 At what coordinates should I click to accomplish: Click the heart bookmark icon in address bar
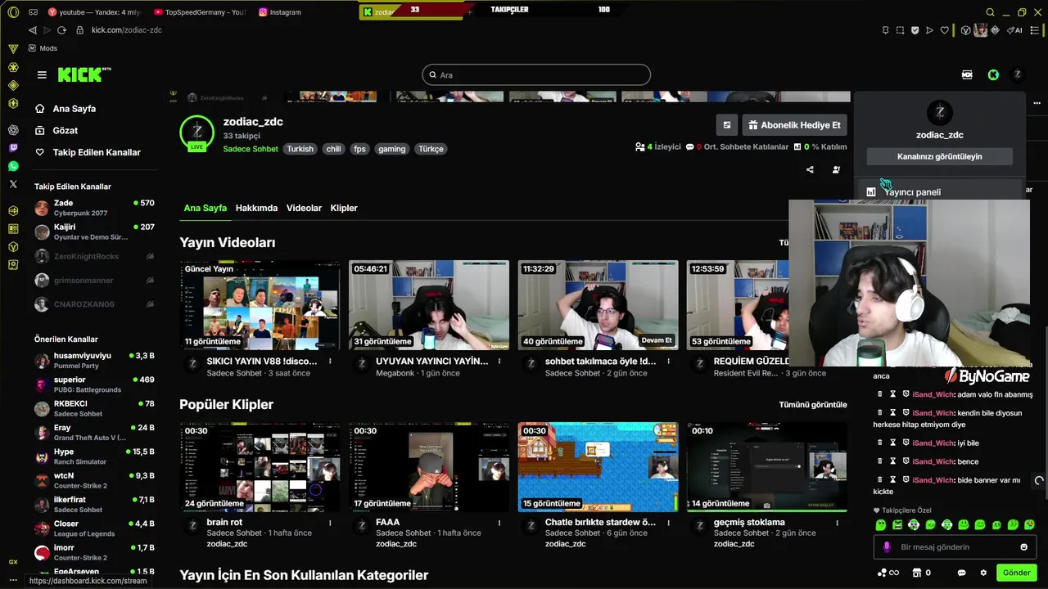tap(944, 30)
